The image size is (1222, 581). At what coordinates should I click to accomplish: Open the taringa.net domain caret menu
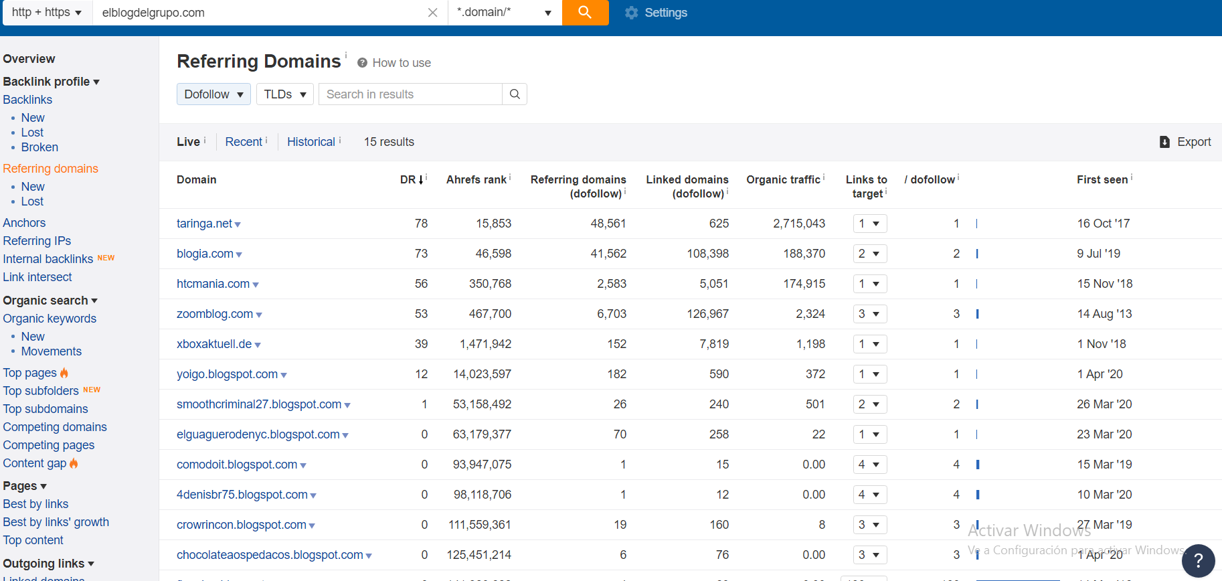pyautogui.click(x=238, y=225)
